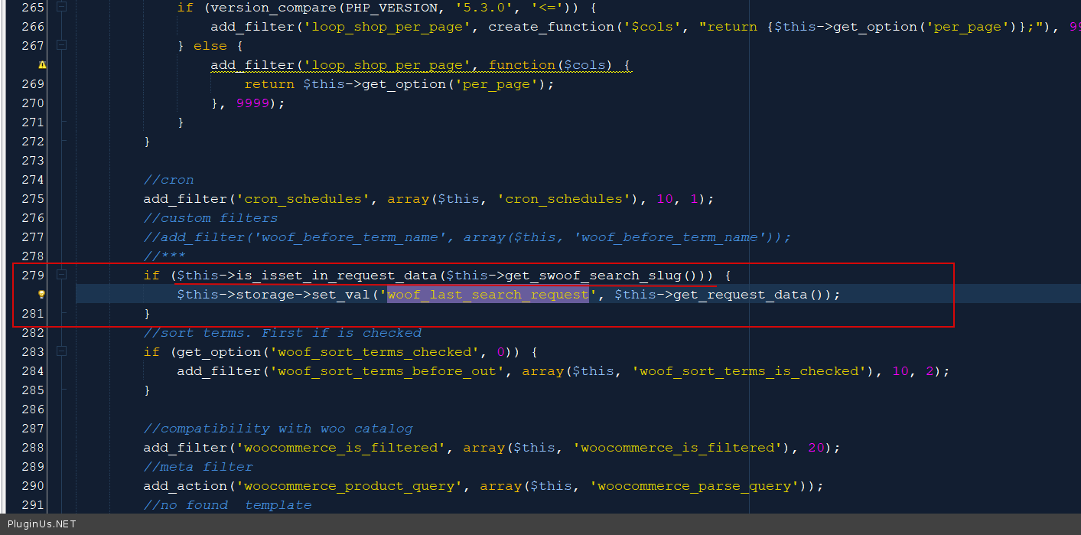The image size is (1081, 535).
Task: Click the '//sort terms. First if is checked' comment
Action: click(x=282, y=333)
